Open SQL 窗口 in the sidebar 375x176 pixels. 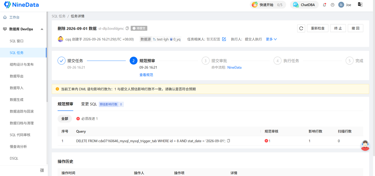[x=17, y=41]
